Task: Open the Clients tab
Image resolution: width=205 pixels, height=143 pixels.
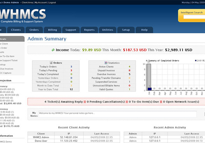Action: click(x=16, y=30)
